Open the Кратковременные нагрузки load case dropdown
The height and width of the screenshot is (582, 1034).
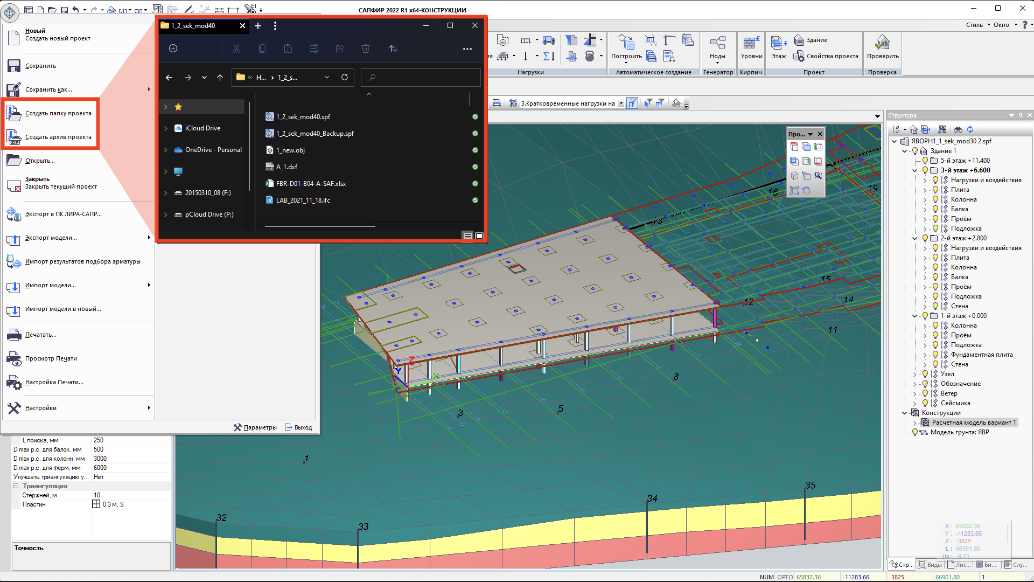point(621,103)
